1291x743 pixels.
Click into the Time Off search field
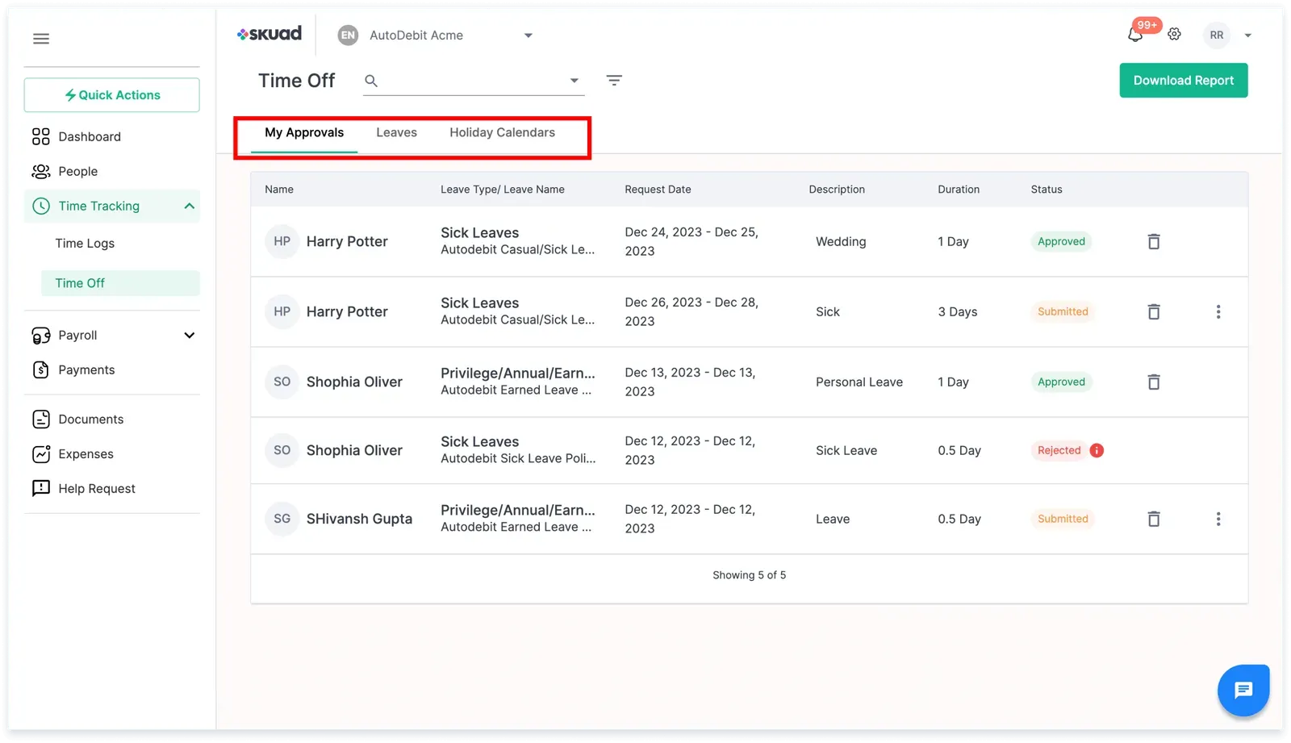click(474, 81)
